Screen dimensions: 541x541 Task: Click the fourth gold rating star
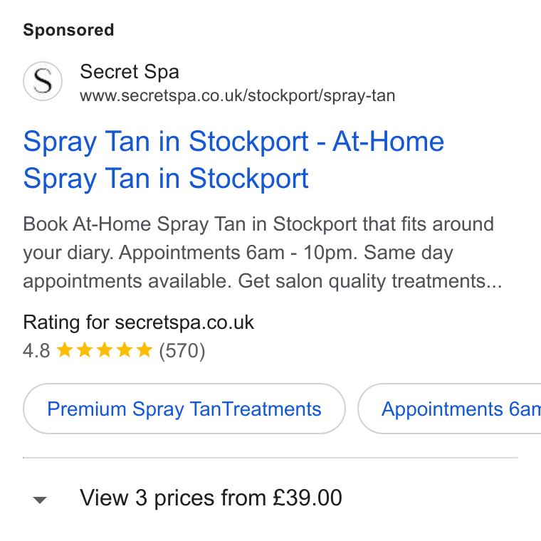(x=125, y=350)
